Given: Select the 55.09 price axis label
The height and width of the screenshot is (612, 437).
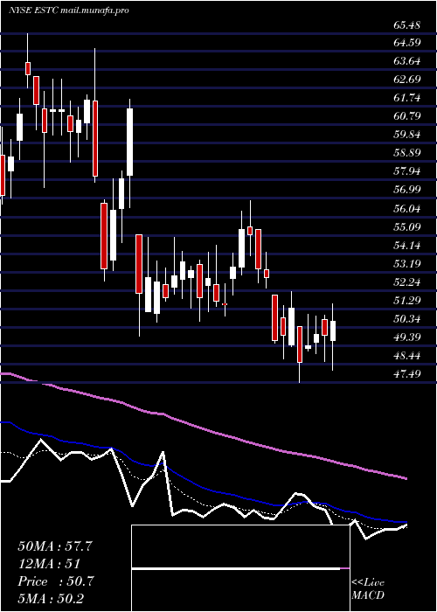Looking at the screenshot, I should click(x=407, y=226).
